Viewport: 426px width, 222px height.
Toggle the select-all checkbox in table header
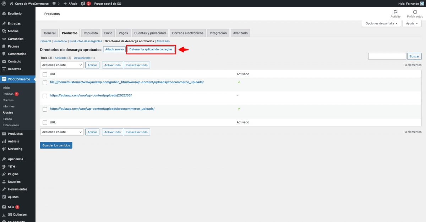tap(45, 74)
